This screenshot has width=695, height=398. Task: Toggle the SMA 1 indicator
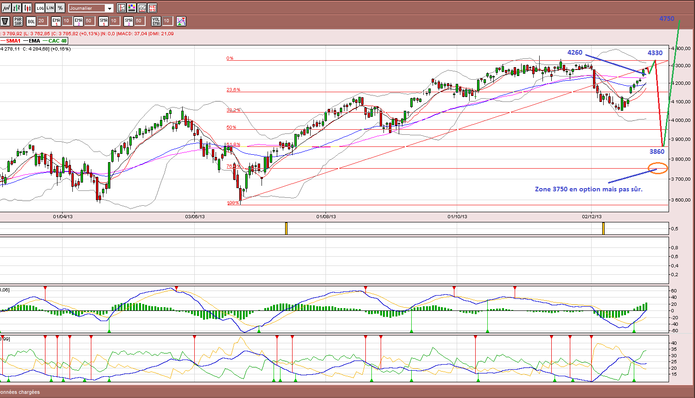(103, 21)
